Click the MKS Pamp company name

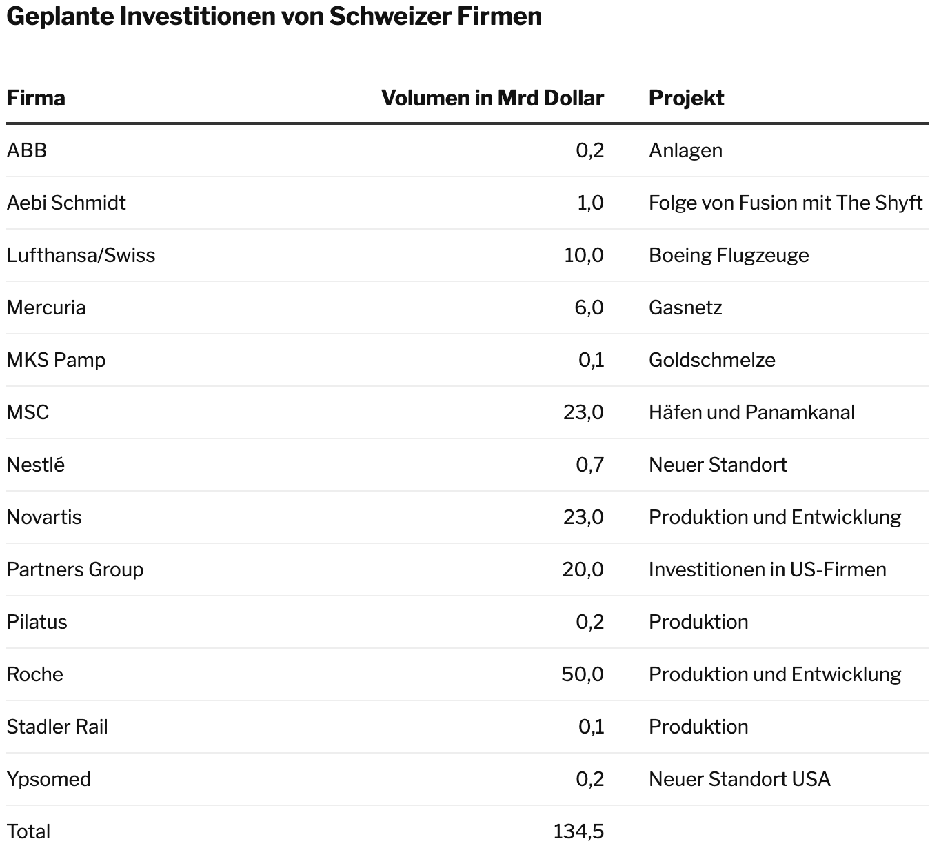(x=56, y=360)
